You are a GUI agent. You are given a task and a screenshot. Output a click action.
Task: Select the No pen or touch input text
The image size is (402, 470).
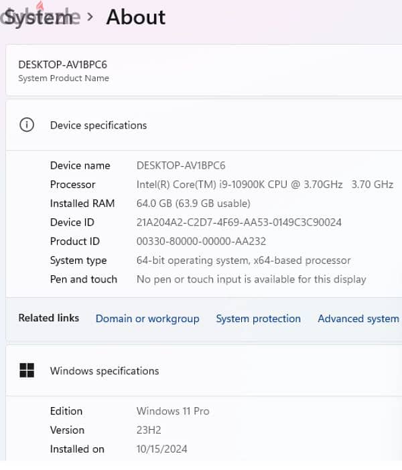click(x=251, y=279)
